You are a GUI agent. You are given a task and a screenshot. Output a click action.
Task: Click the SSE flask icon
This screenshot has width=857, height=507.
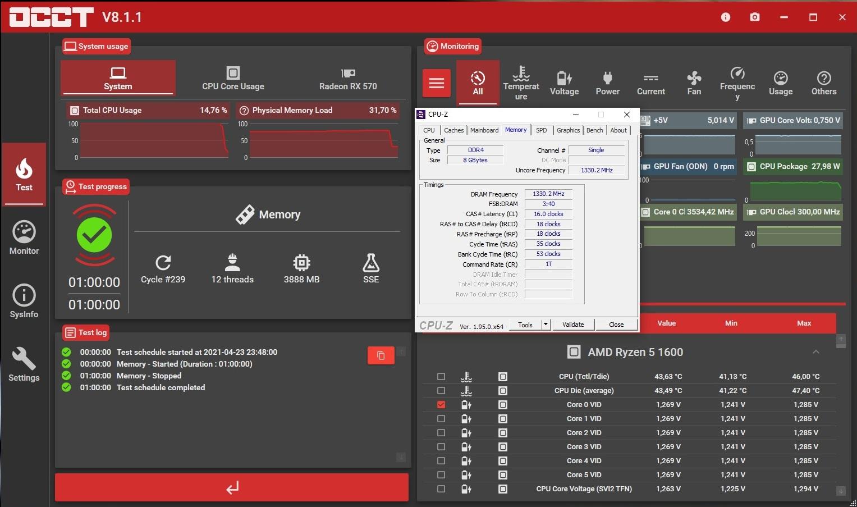(371, 262)
